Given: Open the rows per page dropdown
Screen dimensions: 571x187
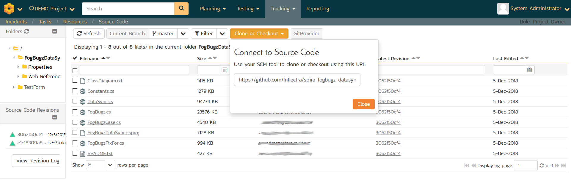Looking at the screenshot, I should click(x=110, y=165).
